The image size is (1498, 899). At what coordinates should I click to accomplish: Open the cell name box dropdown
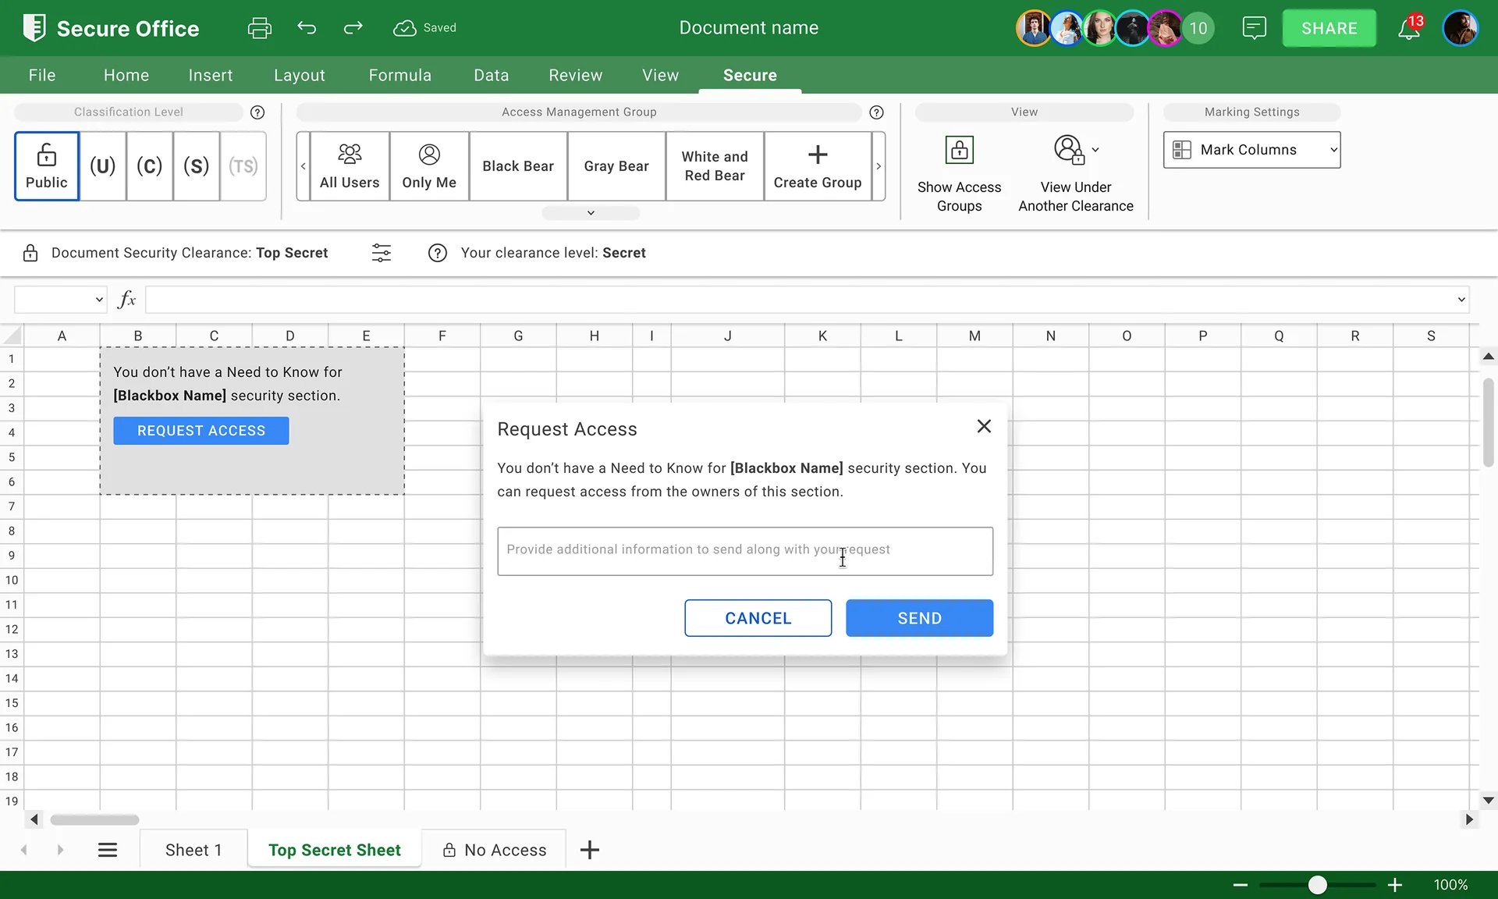(99, 300)
